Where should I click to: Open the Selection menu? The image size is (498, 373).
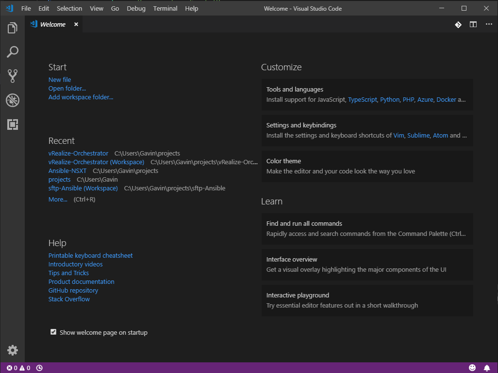coord(69,9)
